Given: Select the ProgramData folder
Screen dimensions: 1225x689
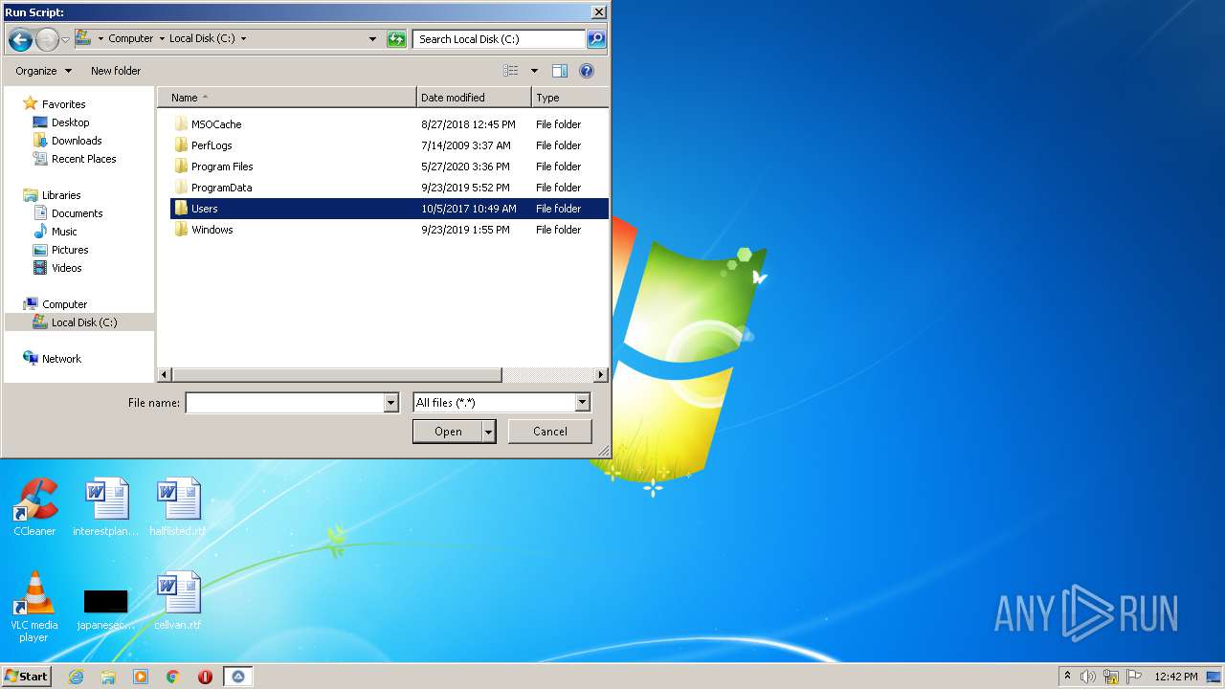Looking at the screenshot, I should click(x=221, y=188).
